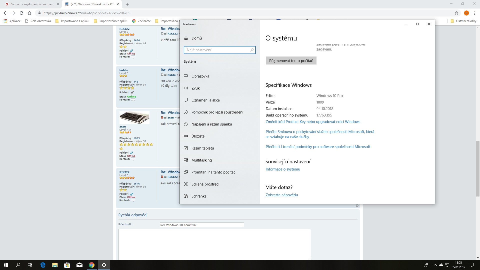Expand the hidden system tray icons
The image size is (480, 270).
pyautogui.click(x=435, y=265)
